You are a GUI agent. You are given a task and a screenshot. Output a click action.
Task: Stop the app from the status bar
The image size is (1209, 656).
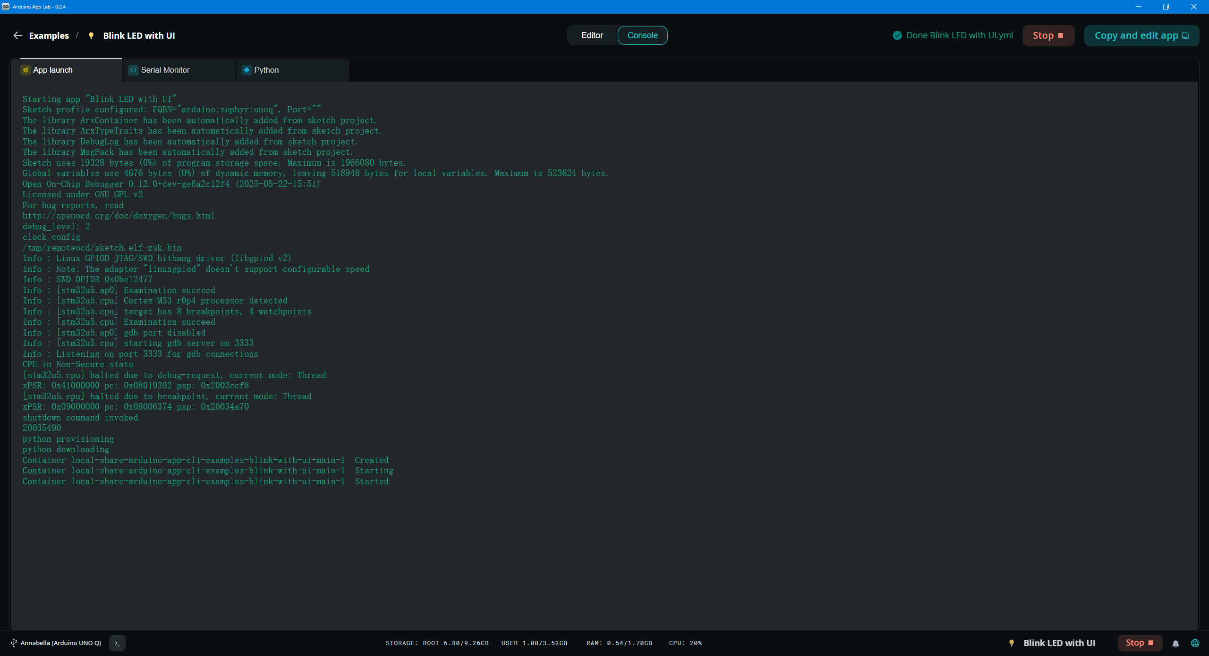coord(1140,643)
